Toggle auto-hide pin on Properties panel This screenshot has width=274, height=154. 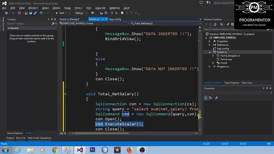click(x=267, y=88)
